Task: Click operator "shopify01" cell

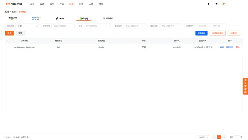Action: [x=177, y=47]
